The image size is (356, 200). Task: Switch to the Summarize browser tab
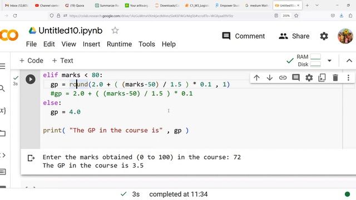[106, 6]
